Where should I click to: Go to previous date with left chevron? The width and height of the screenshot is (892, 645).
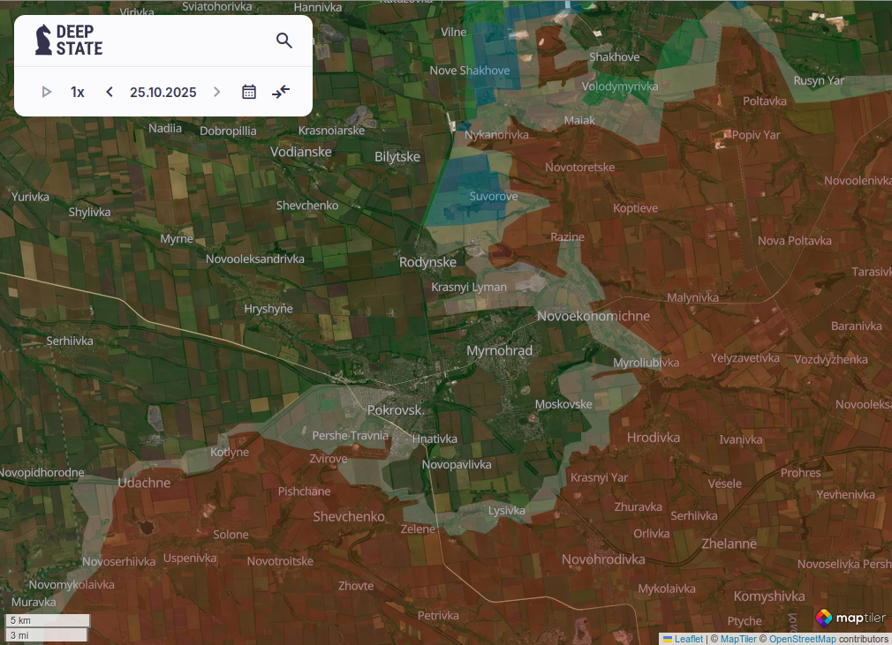(110, 92)
